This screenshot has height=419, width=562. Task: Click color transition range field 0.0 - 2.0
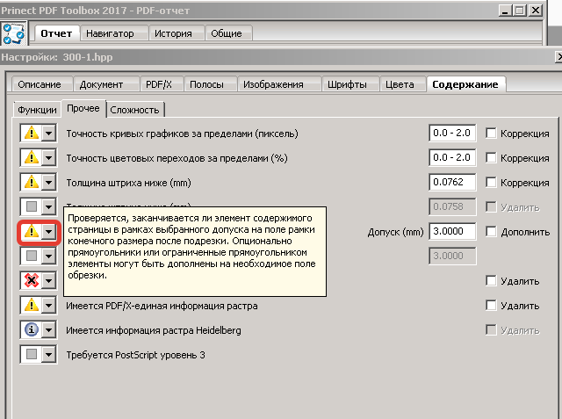point(452,158)
